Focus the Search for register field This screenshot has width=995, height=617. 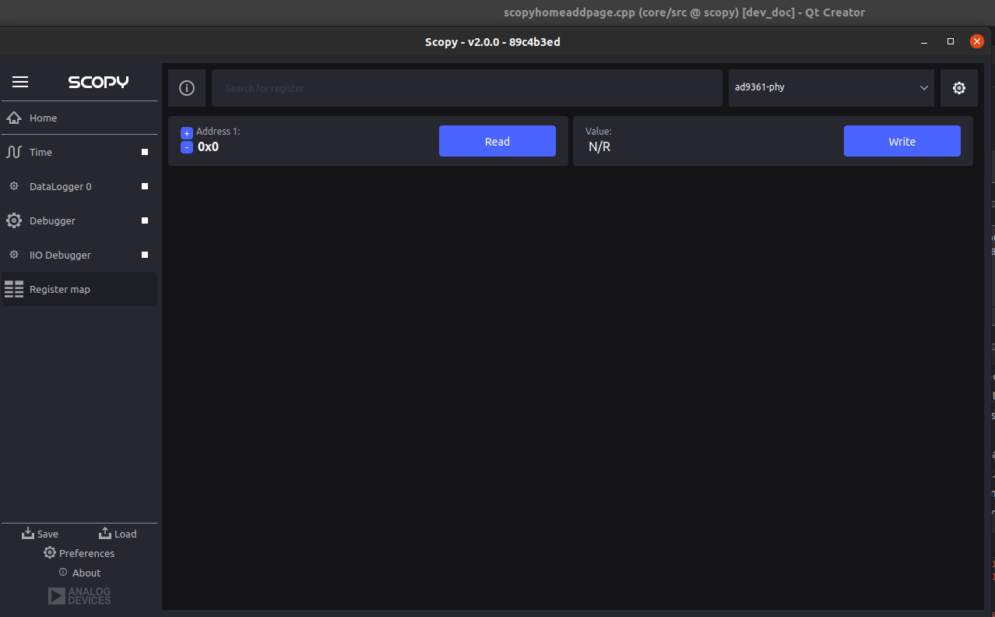coord(467,88)
